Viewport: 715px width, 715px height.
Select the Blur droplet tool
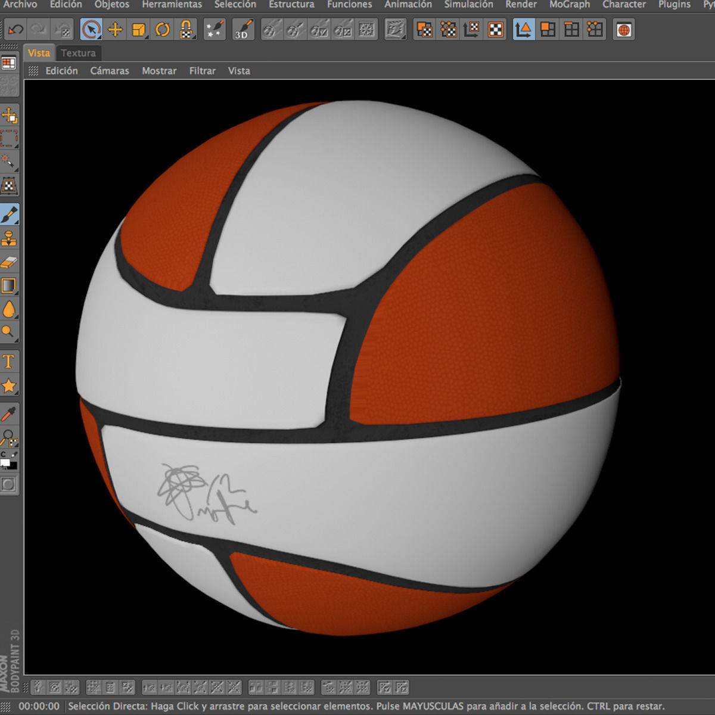(9, 309)
